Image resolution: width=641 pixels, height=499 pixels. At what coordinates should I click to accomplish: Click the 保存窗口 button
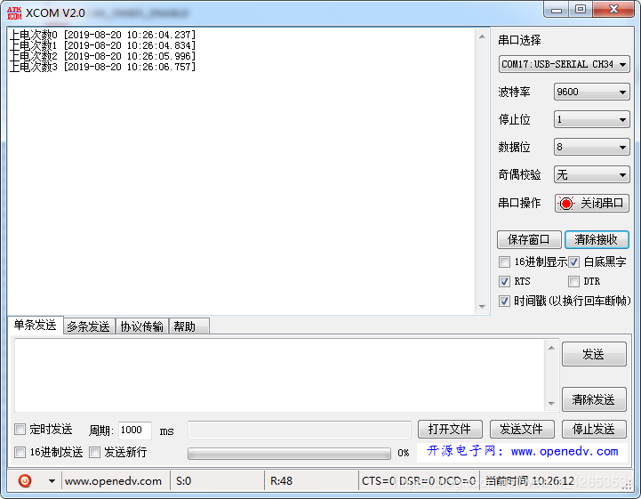[529, 239]
